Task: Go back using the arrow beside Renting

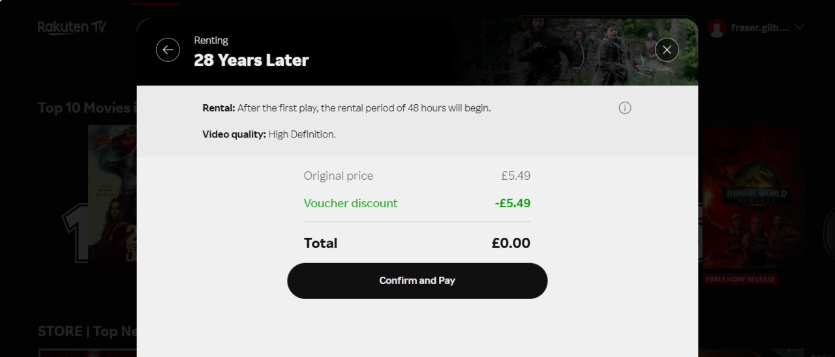Action: [x=168, y=50]
